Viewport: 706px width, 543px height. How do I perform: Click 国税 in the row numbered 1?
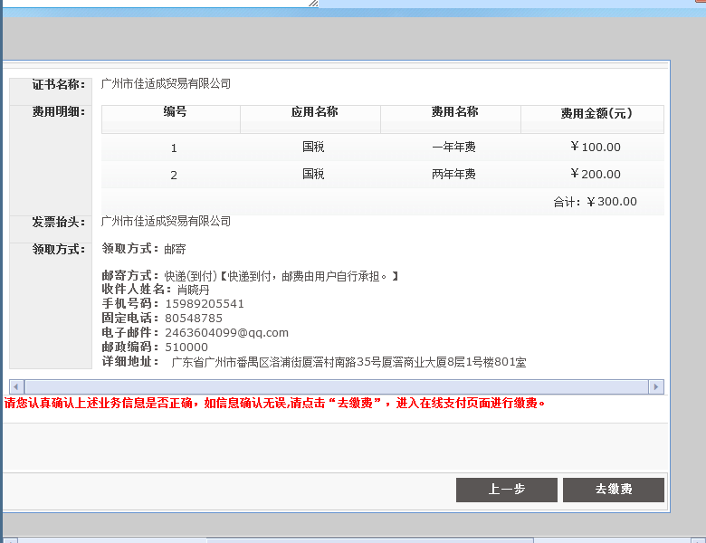pyautogui.click(x=313, y=147)
